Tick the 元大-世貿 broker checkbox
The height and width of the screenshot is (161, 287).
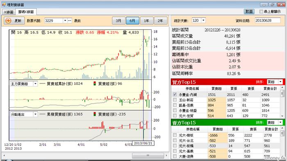[x=175, y=116]
